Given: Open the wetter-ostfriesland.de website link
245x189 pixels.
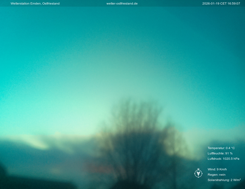Looking at the screenshot, I should [x=122, y=3].
